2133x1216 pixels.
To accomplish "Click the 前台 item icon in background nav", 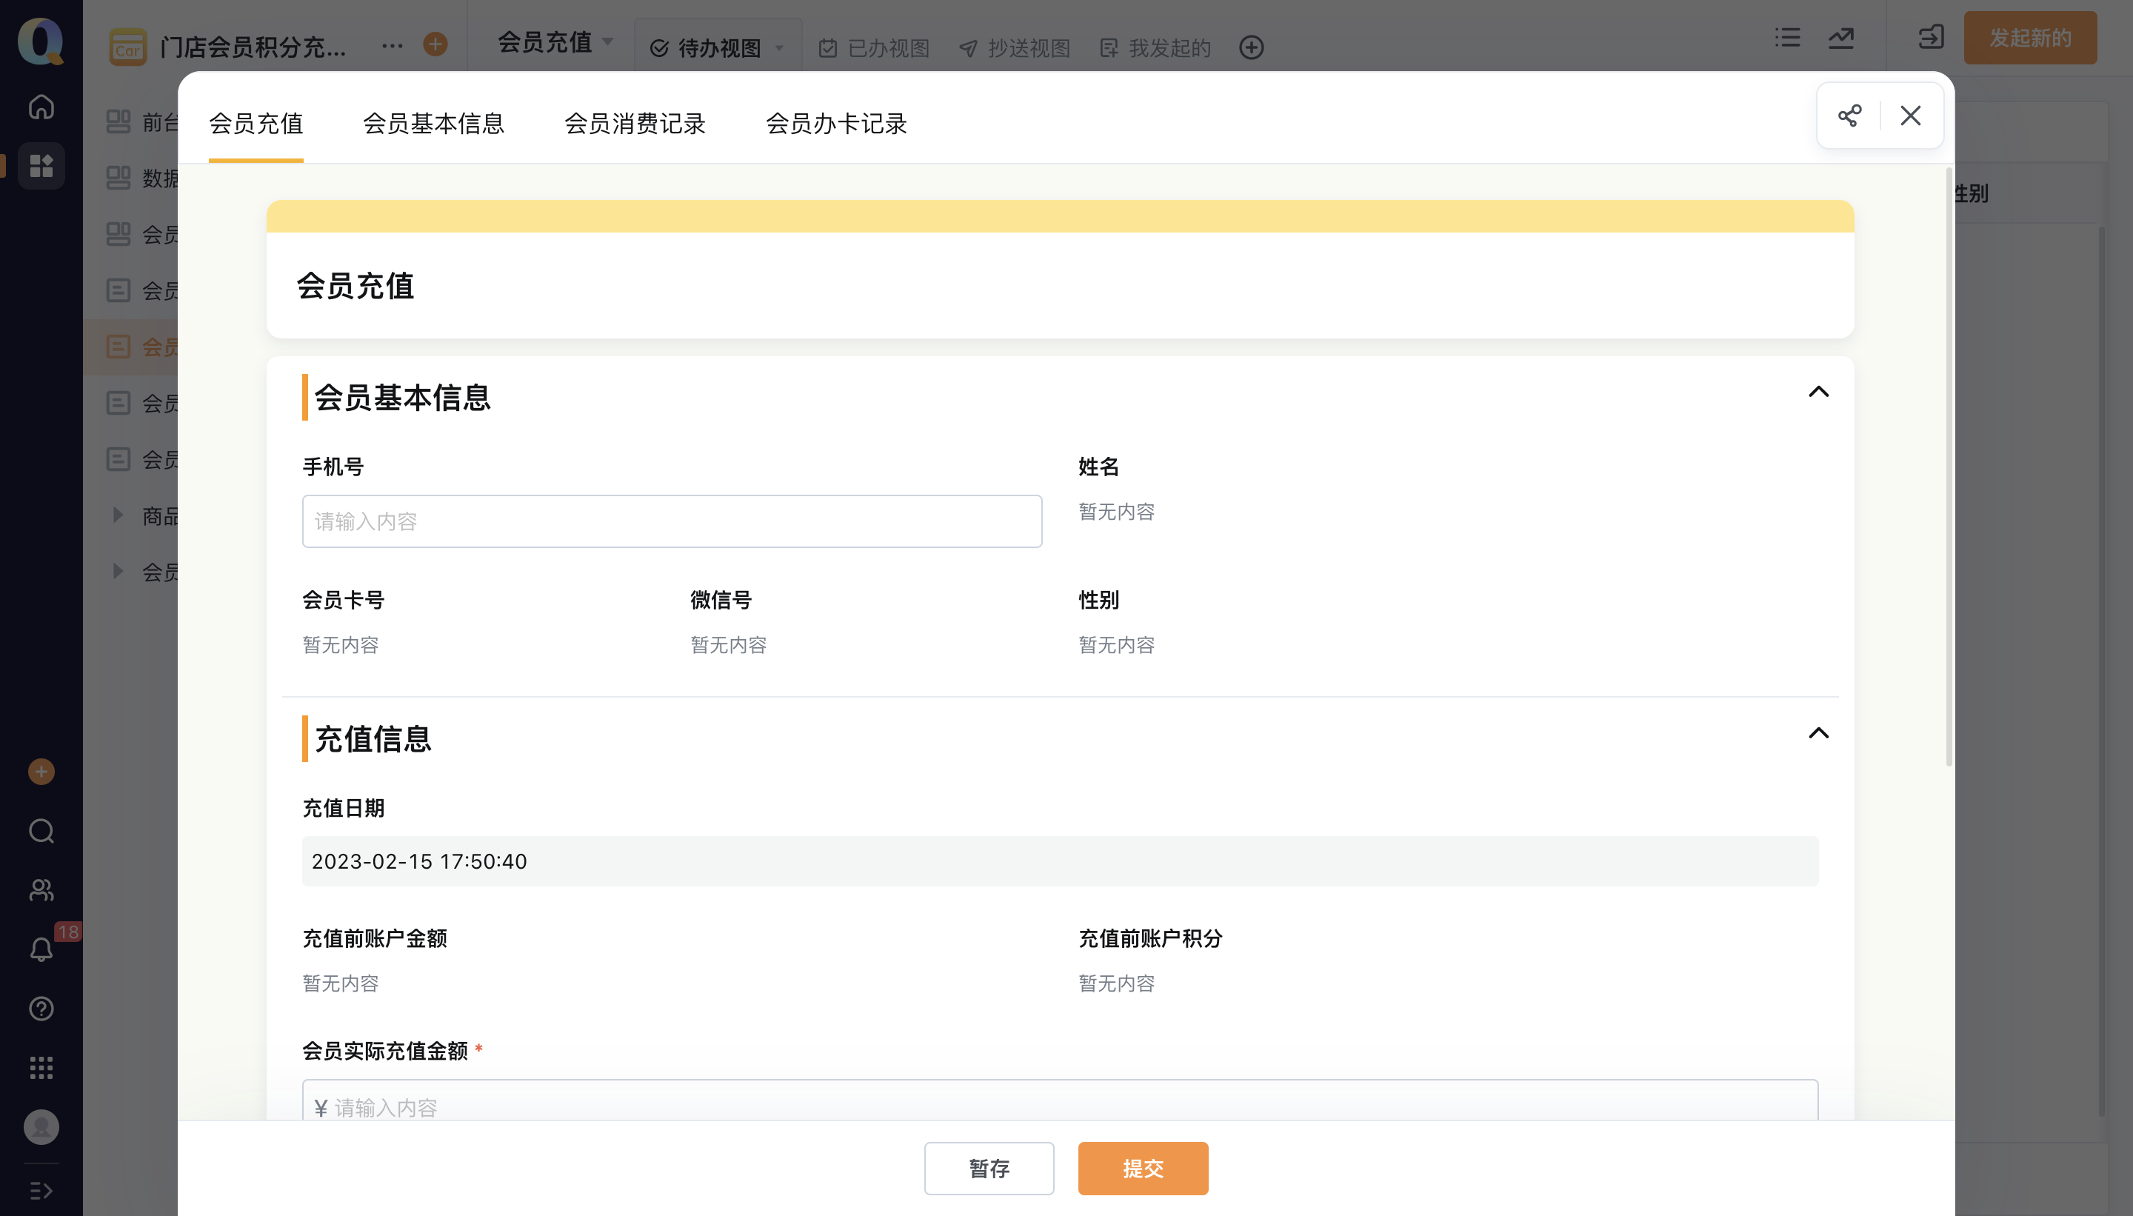I will point(118,122).
